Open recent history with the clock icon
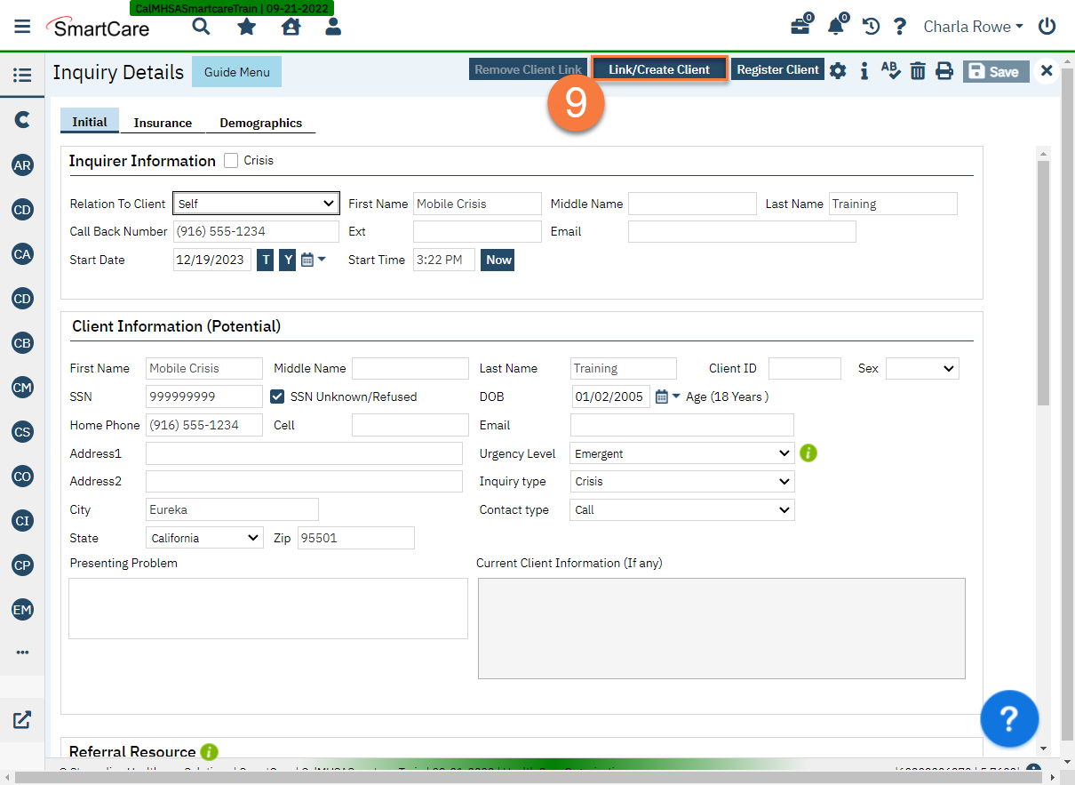This screenshot has height=785, width=1075. coord(871,27)
